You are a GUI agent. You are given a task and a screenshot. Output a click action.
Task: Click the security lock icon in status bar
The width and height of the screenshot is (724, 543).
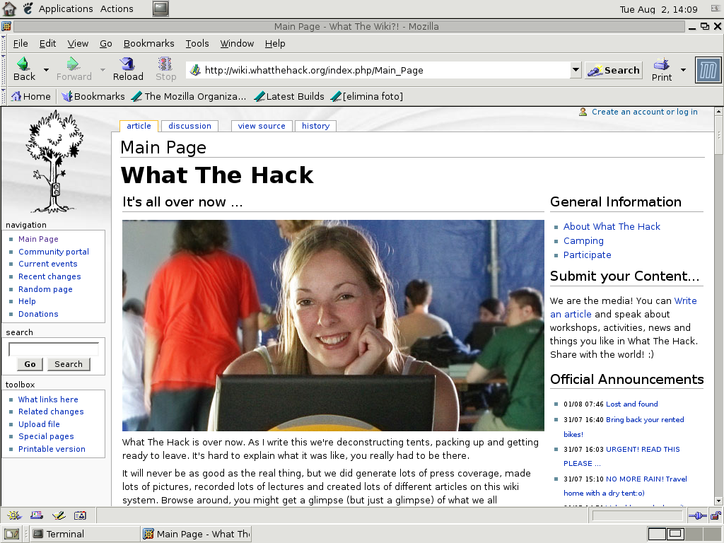(716, 515)
